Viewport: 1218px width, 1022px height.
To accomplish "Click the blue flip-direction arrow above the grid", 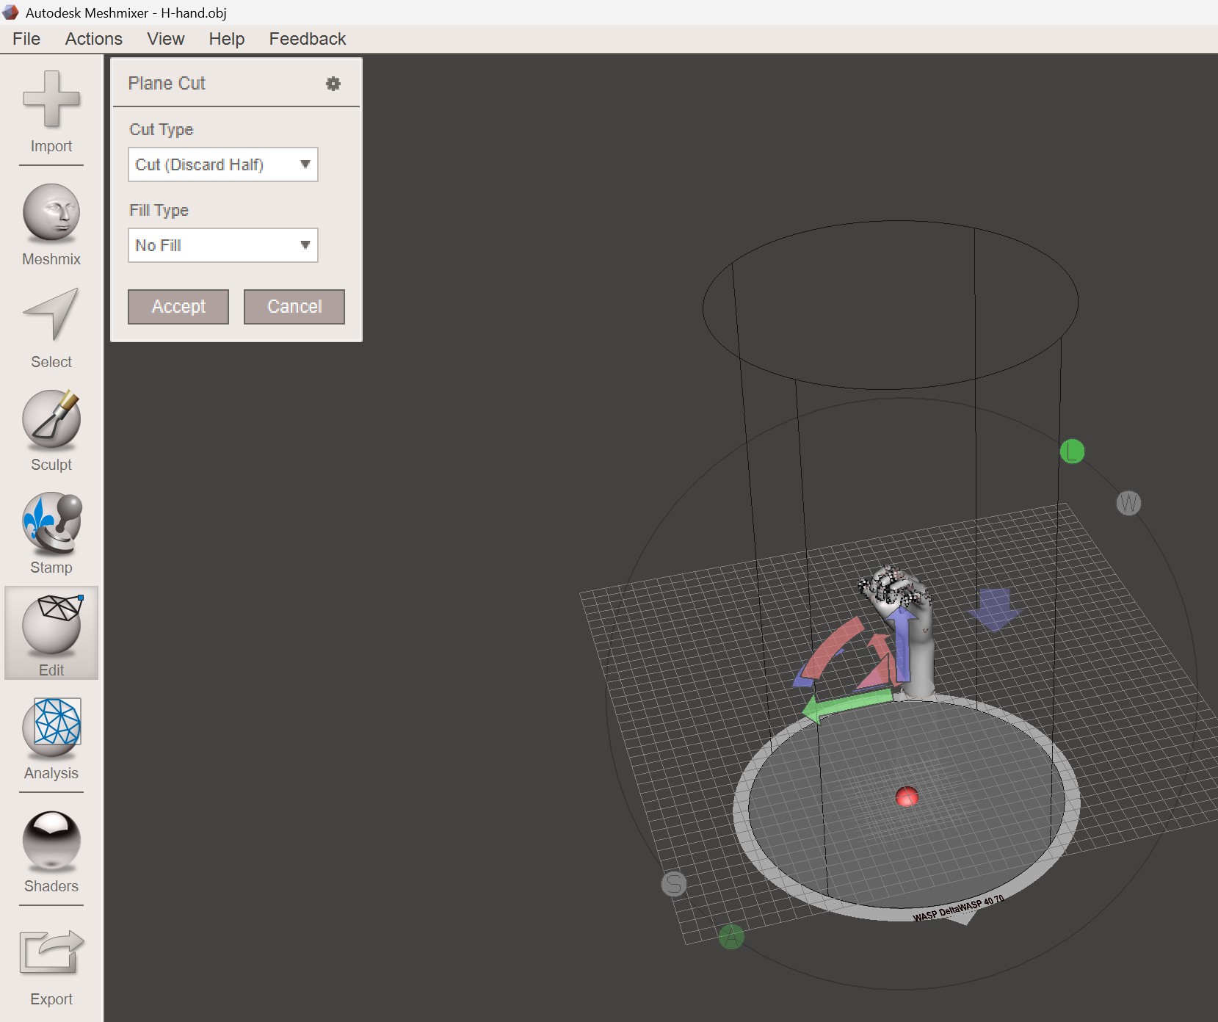I will click(x=995, y=609).
